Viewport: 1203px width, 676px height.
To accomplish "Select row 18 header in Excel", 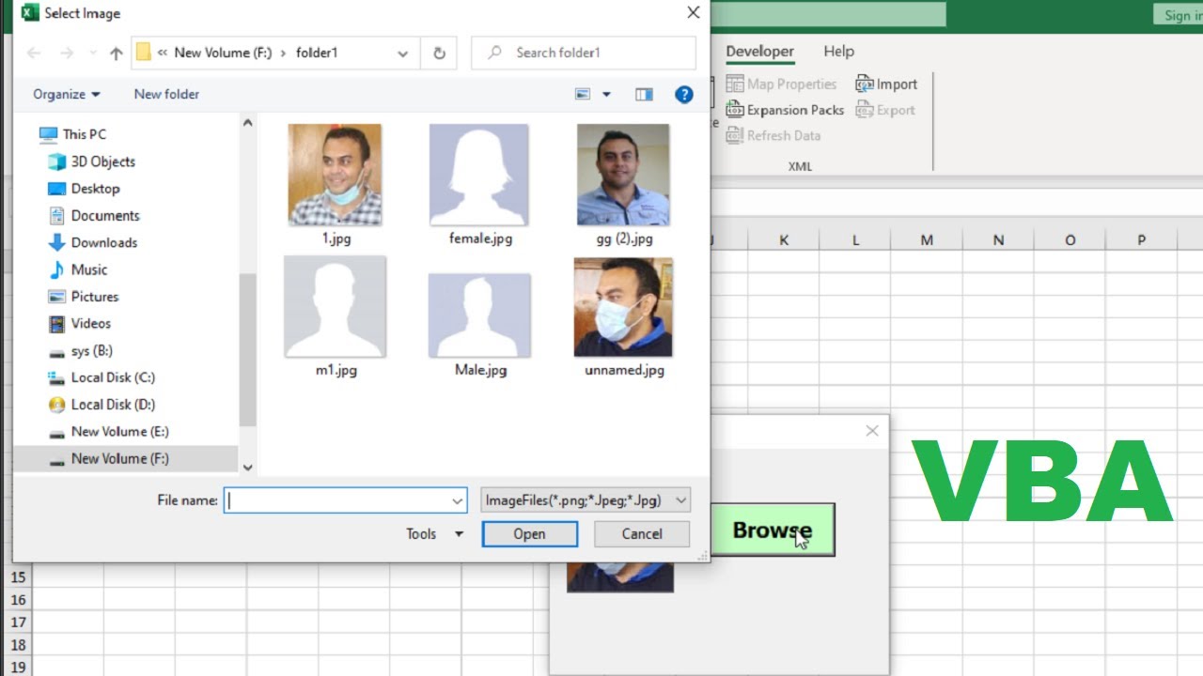I will (x=18, y=645).
